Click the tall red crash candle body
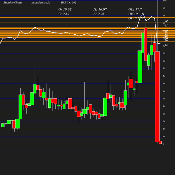 pyautogui.click(x=157, y=97)
